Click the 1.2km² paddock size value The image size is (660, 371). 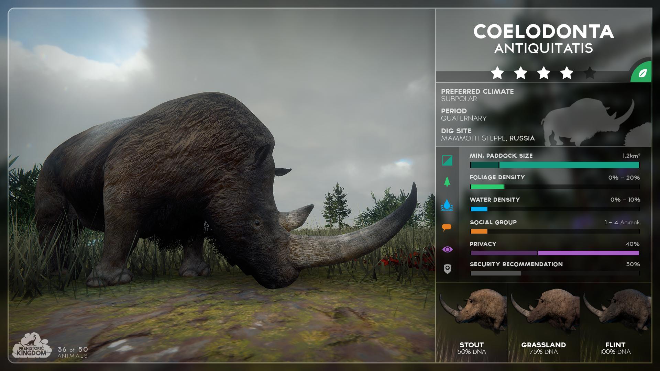[631, 156]
